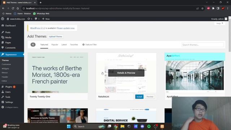This screenshot has height=130, width=231.
Task: Share this page icon in address bar
Action: (x=197, y=8)
